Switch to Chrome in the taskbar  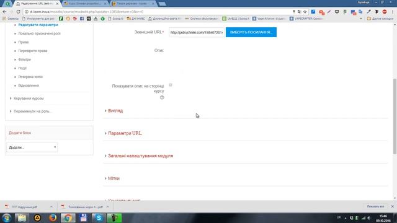coord(68,217)
